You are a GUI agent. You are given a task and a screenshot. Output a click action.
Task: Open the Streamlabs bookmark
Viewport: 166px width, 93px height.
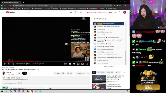pos(55,8)
